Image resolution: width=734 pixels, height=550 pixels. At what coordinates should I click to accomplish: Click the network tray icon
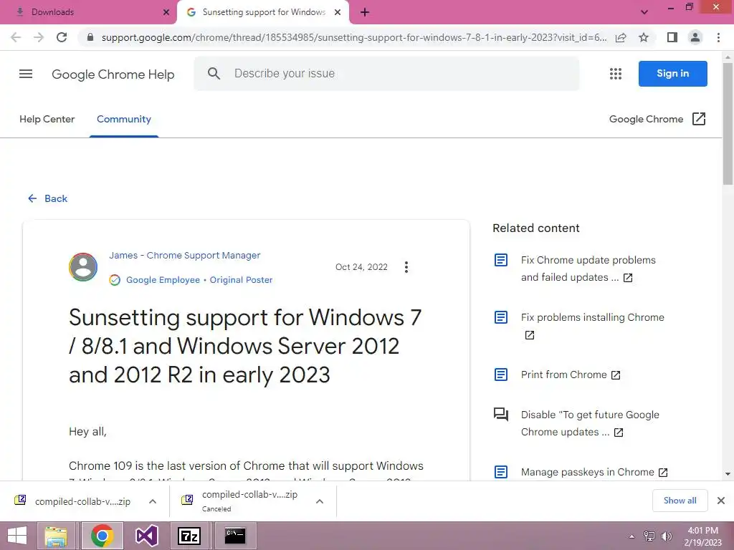[x=649, y=536]
